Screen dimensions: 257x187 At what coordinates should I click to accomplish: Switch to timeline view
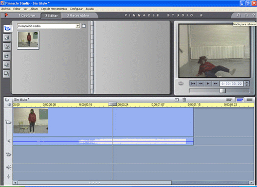[x=240, y=100]
